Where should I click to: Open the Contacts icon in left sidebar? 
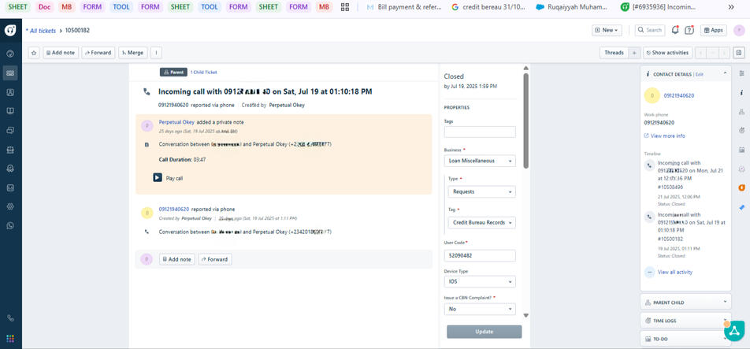point(10,92)
